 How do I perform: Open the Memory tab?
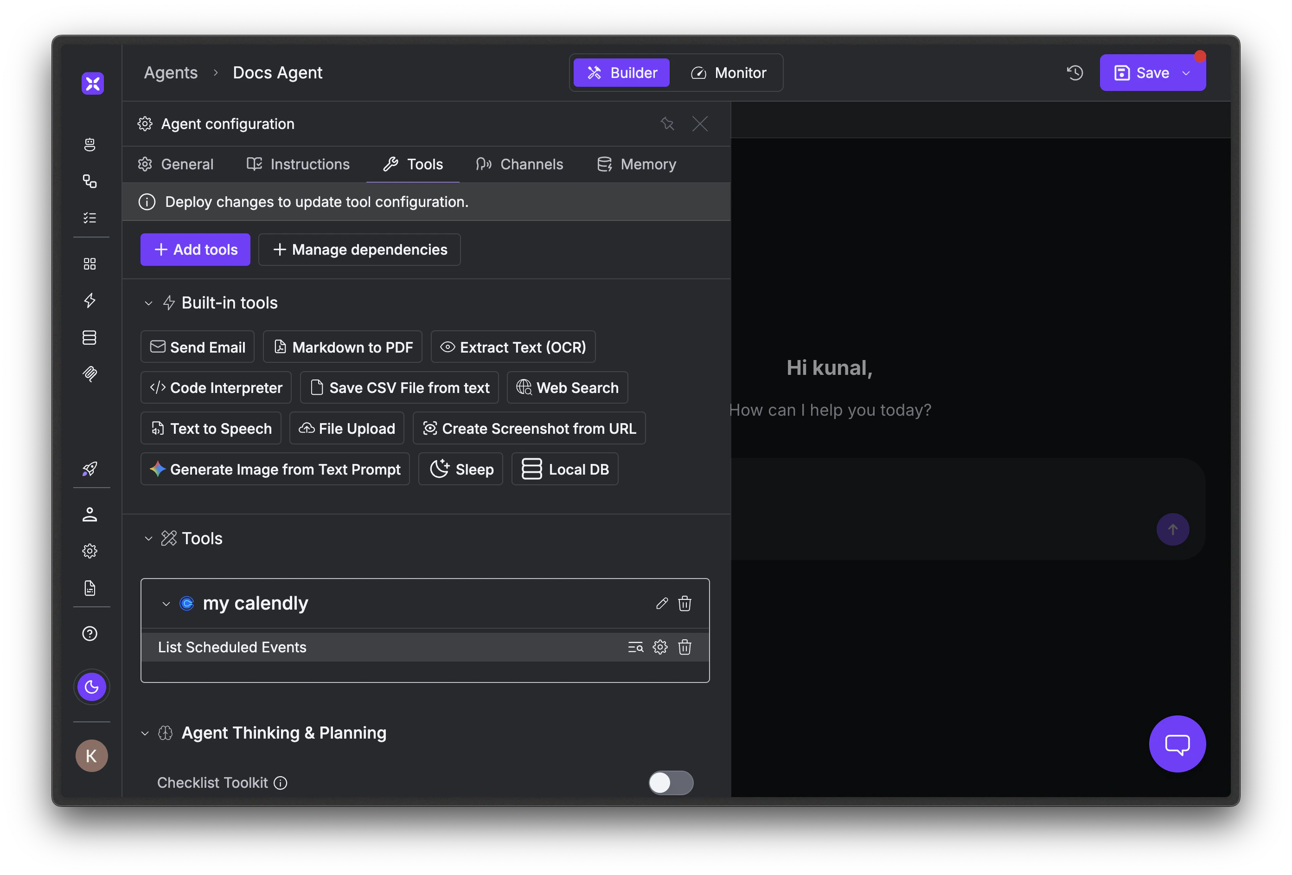point(637,164)
